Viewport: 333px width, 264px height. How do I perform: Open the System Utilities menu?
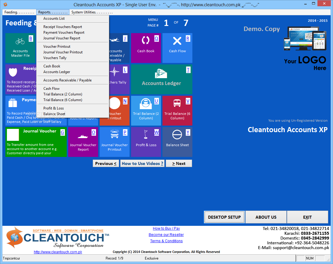[x=92, y=12]
